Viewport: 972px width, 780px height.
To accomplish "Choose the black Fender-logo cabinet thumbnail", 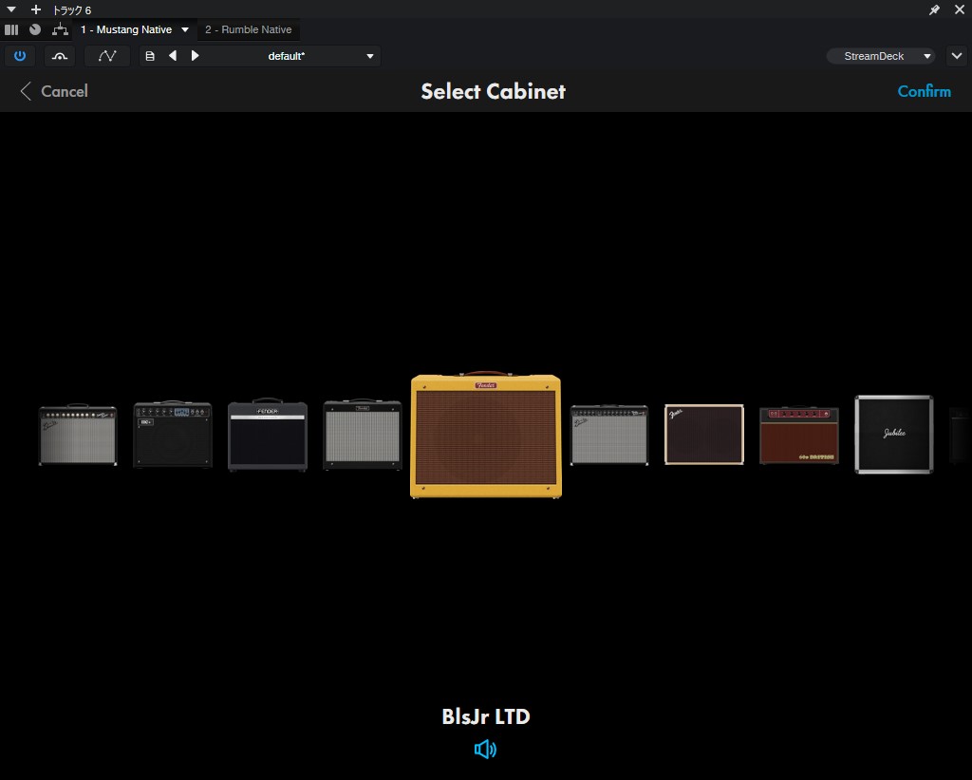I will (x=267, y=436).
